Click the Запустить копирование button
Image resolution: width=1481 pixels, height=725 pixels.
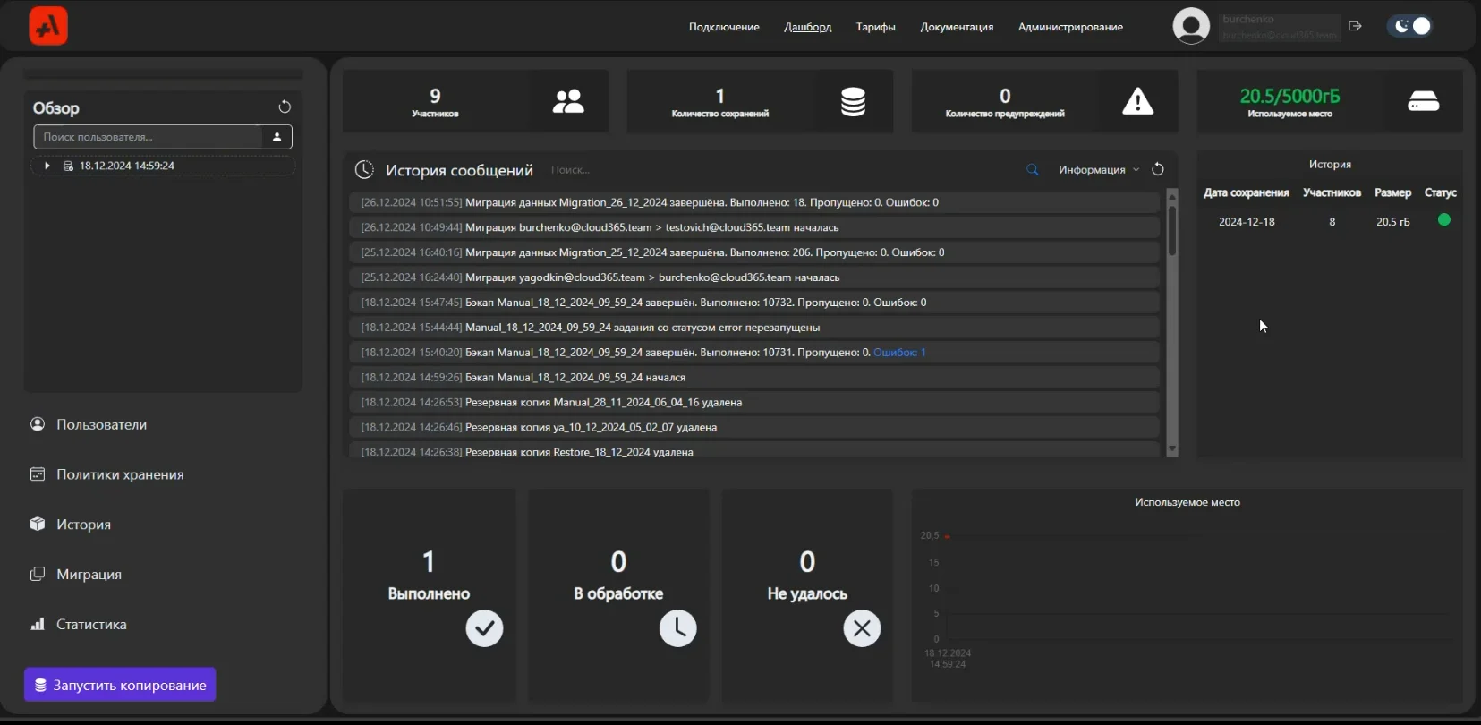click(x=120, y=685)
